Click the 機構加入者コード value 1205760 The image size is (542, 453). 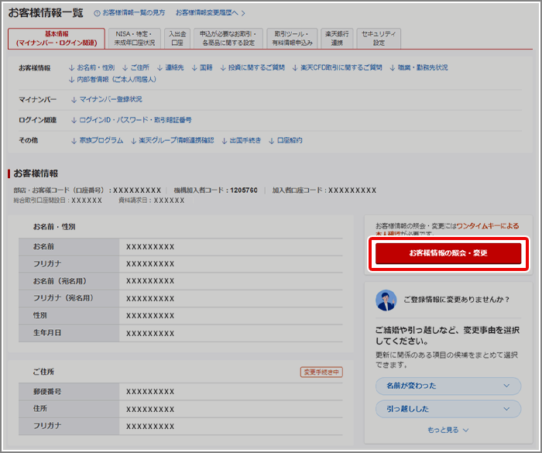[244, 190]
